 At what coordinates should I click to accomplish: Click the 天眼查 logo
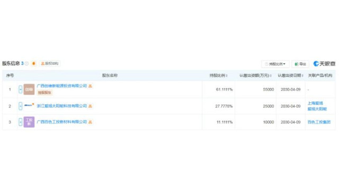coord(324,64)
